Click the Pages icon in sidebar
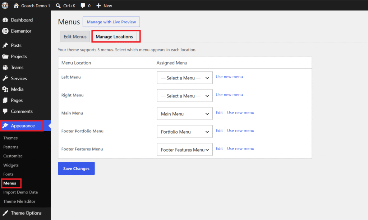The width and height of the screenshot is (368, 220). (x=5, y=100)
